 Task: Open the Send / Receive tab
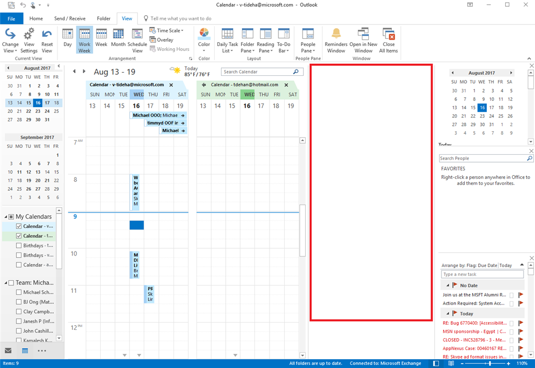tap(69, 18)
